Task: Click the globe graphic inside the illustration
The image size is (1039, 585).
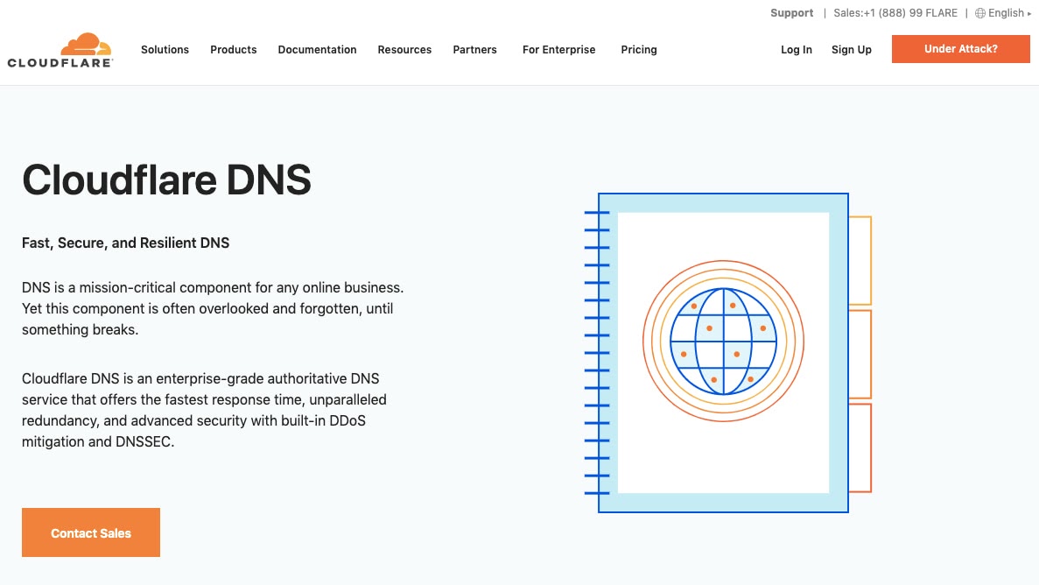Action: [723, 341]
